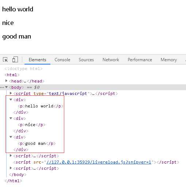Select the closing div after hello world
This screenshot has width=186, height=187.
tap(21, 112)
